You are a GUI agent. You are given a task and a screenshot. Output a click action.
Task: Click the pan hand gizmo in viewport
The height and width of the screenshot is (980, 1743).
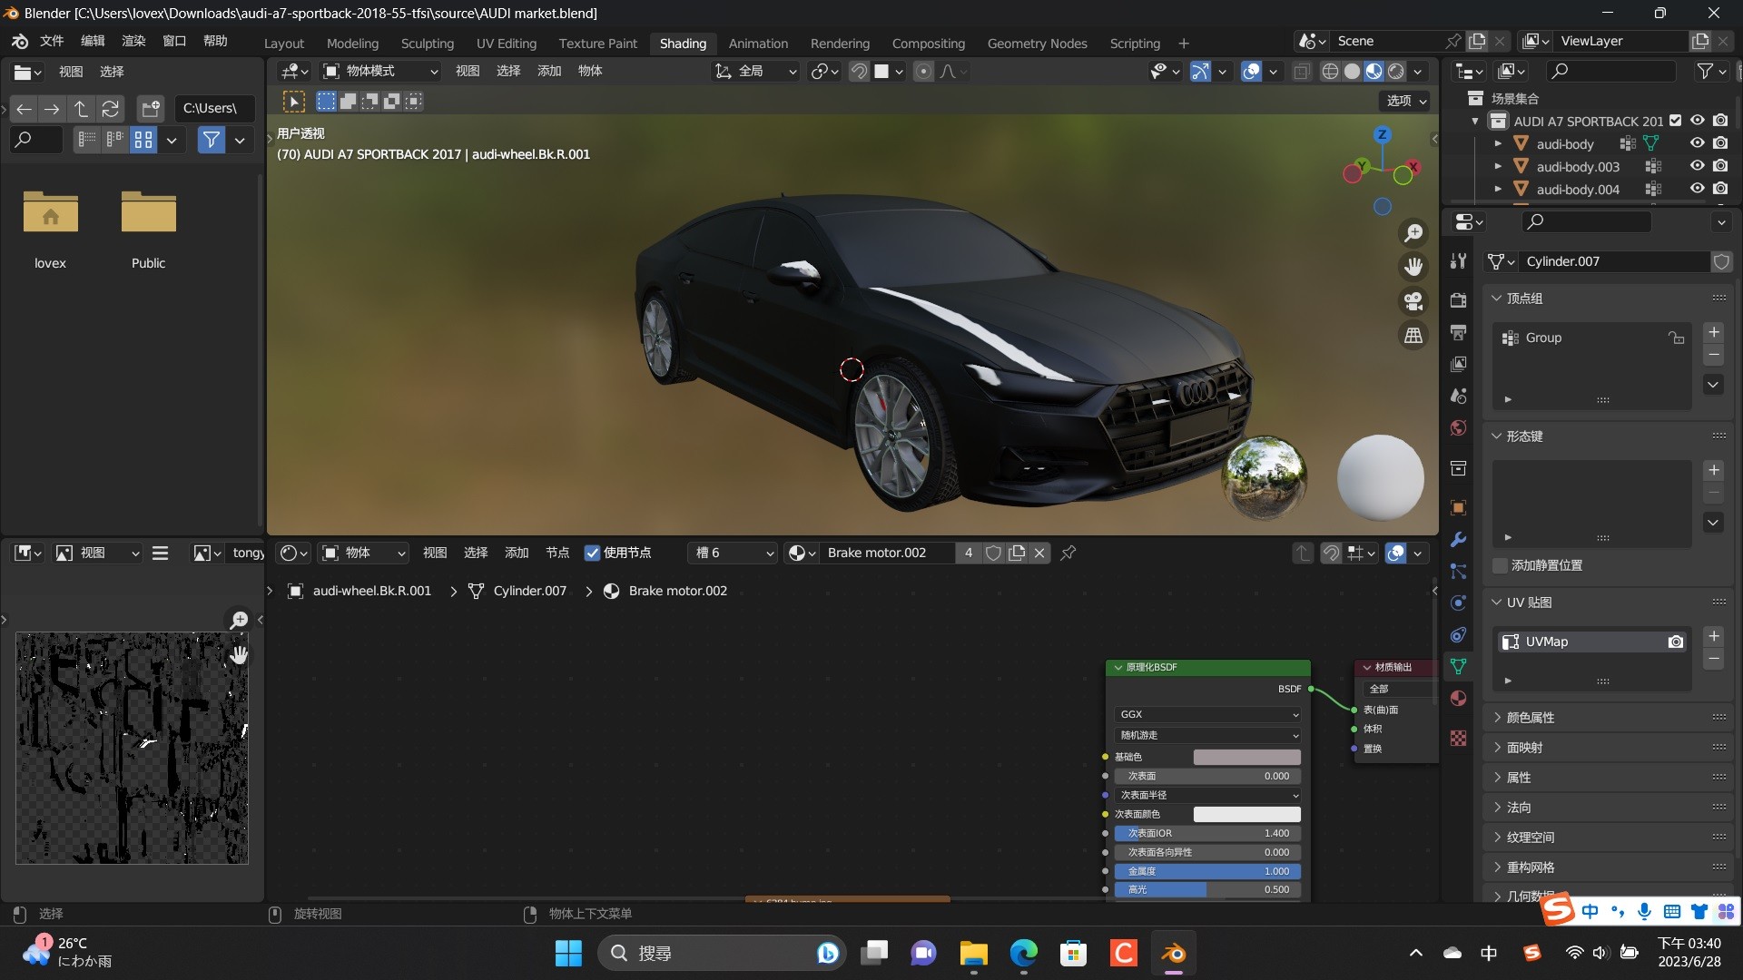1413,267
